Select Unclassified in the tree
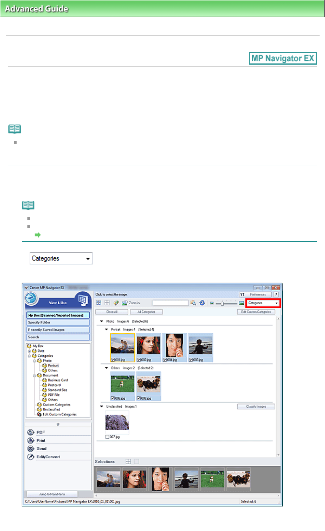Screen dimensions: 325x531 [x=52, y=410]
